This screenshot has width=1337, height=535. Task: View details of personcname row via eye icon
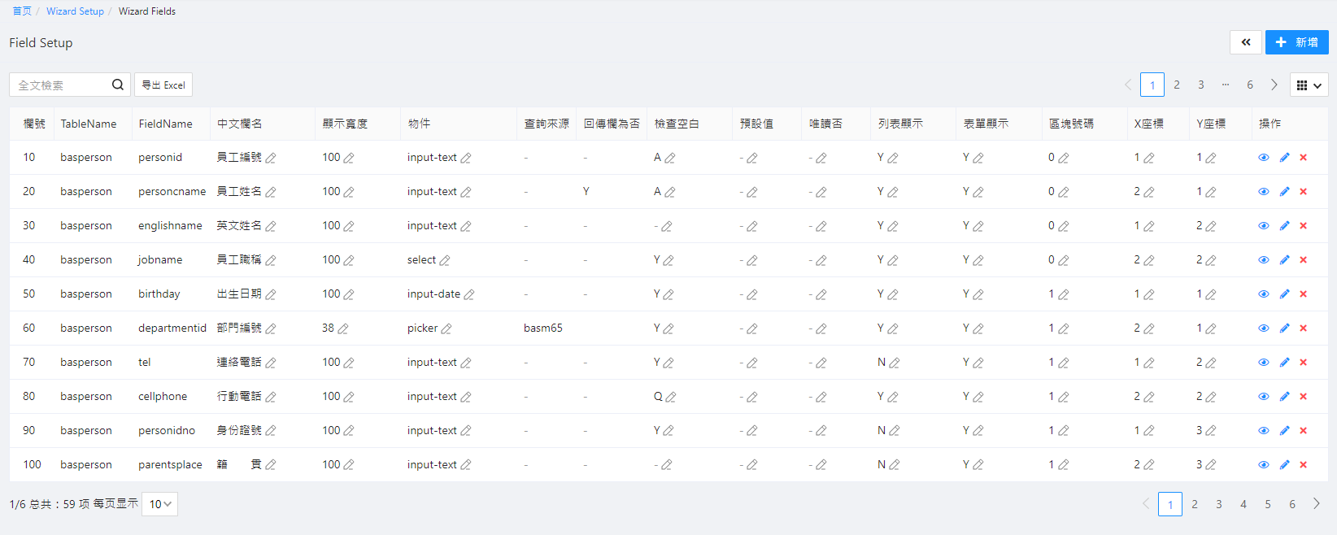(x=1263, y=192)
